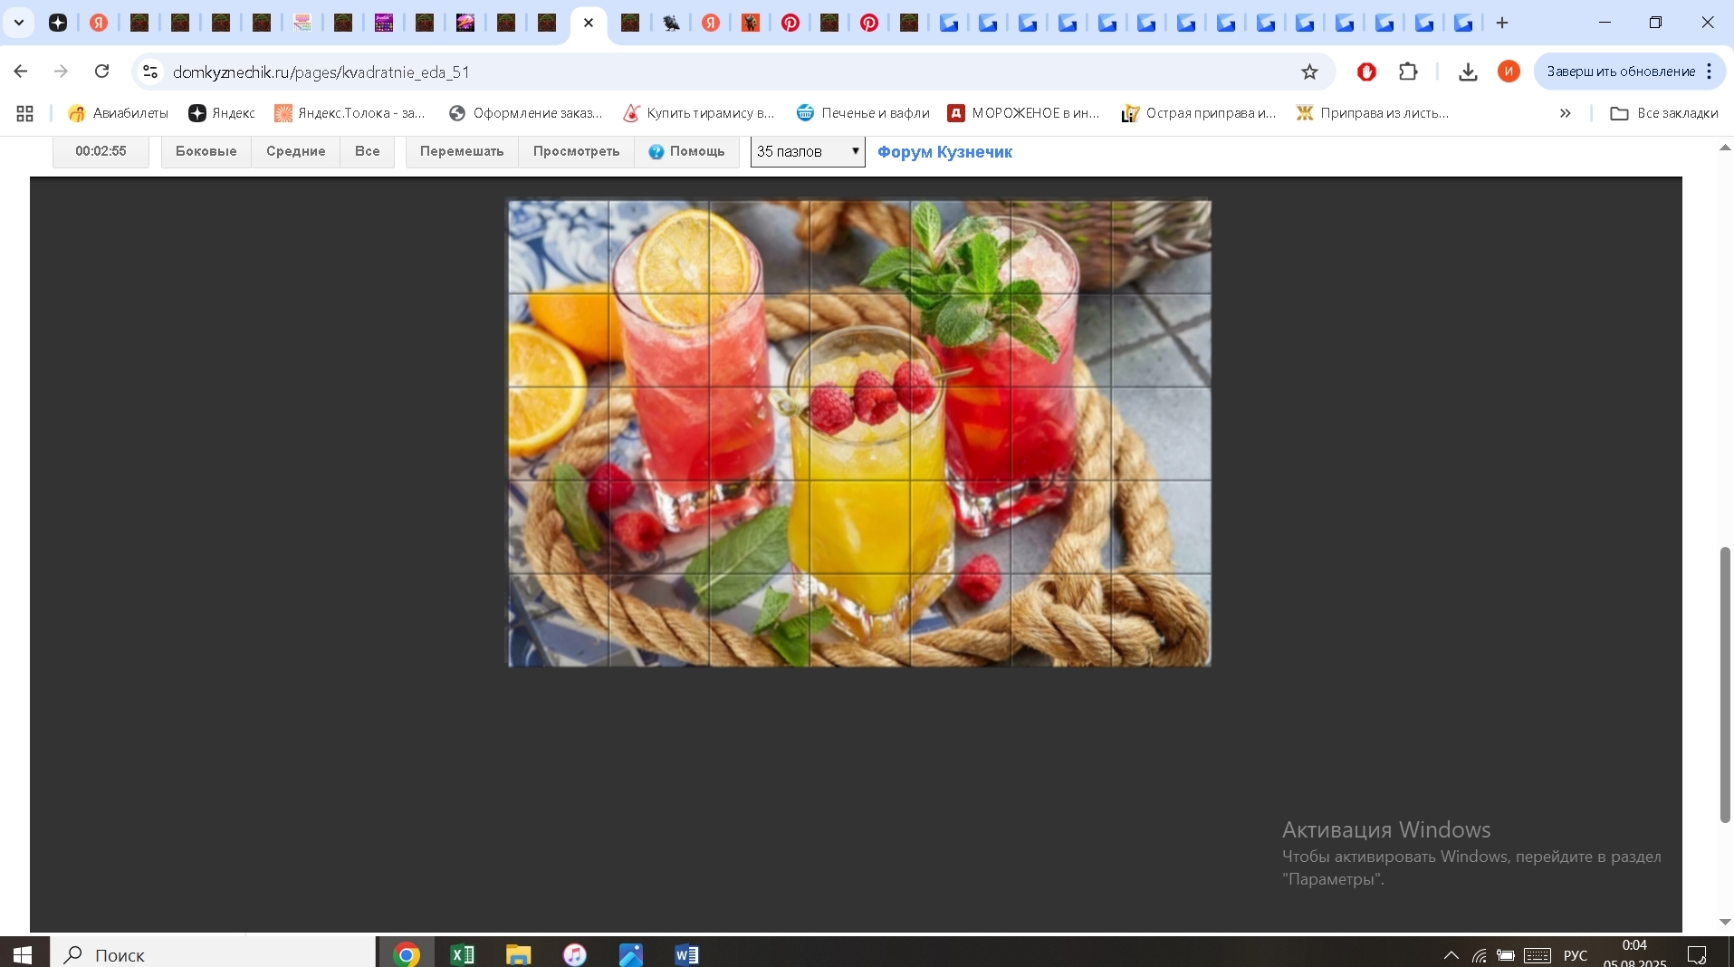Expand the system tray hidden icons
The width and height of the screenshot is (1734, 967).
coord(1451,955)
